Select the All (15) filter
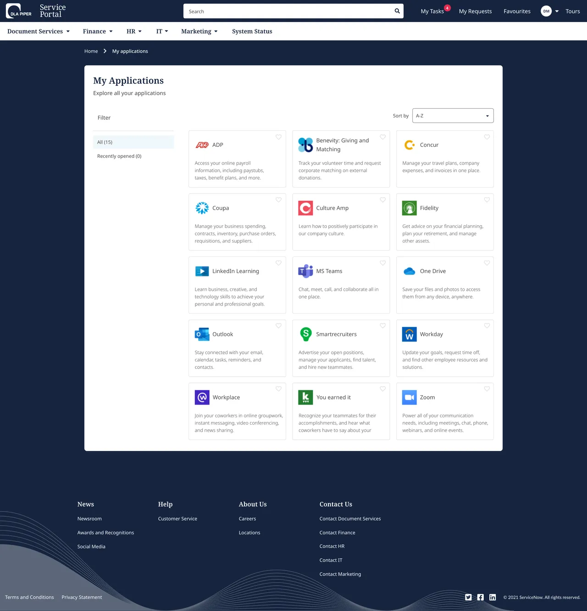Viewport: 587px width, 611px height. 133,142
